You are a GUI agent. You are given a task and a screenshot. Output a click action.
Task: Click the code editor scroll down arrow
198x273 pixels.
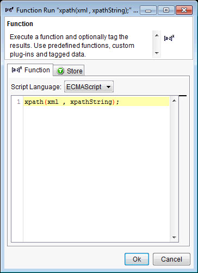pos(174,237)
